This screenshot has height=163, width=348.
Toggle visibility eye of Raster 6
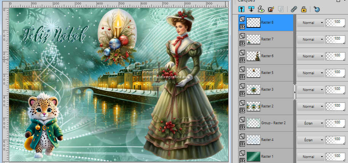pos(242,60)
